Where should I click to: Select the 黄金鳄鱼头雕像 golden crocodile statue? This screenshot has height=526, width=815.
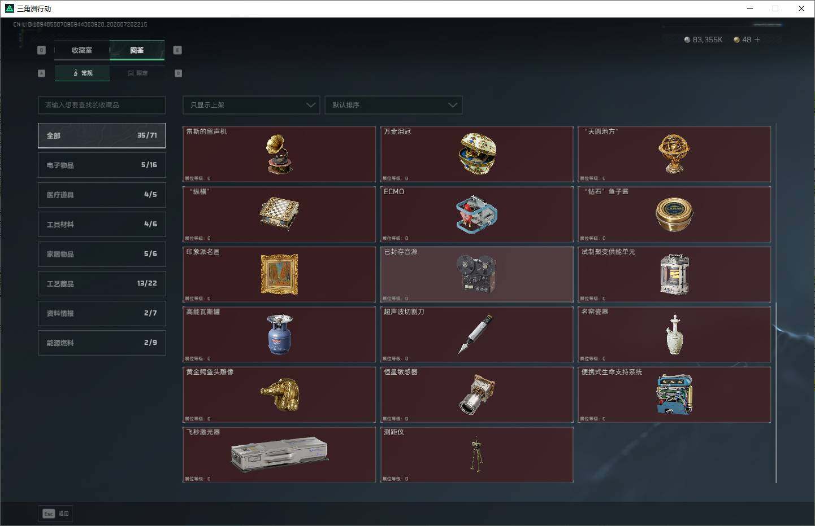click(x=279, y=394)
